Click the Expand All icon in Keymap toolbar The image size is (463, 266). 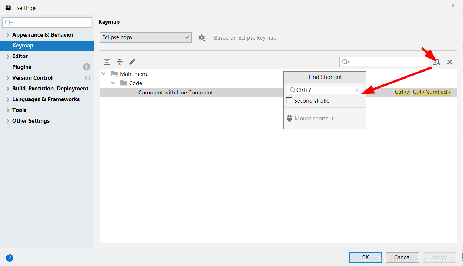107,62
